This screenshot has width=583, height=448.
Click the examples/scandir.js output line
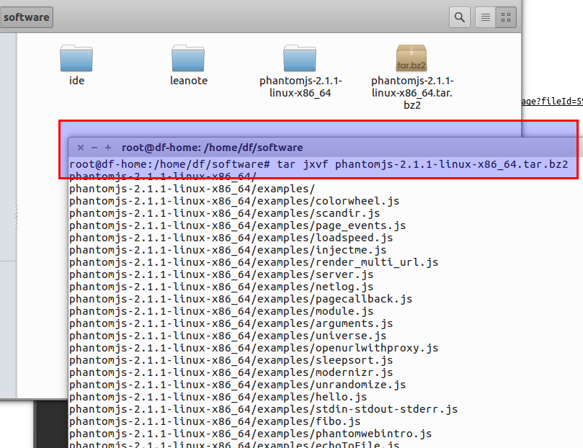(x=225, y=213)
